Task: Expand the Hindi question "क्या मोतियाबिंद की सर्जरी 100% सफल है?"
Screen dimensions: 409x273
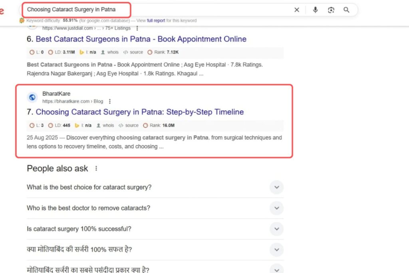Action: tap(276, 250)
